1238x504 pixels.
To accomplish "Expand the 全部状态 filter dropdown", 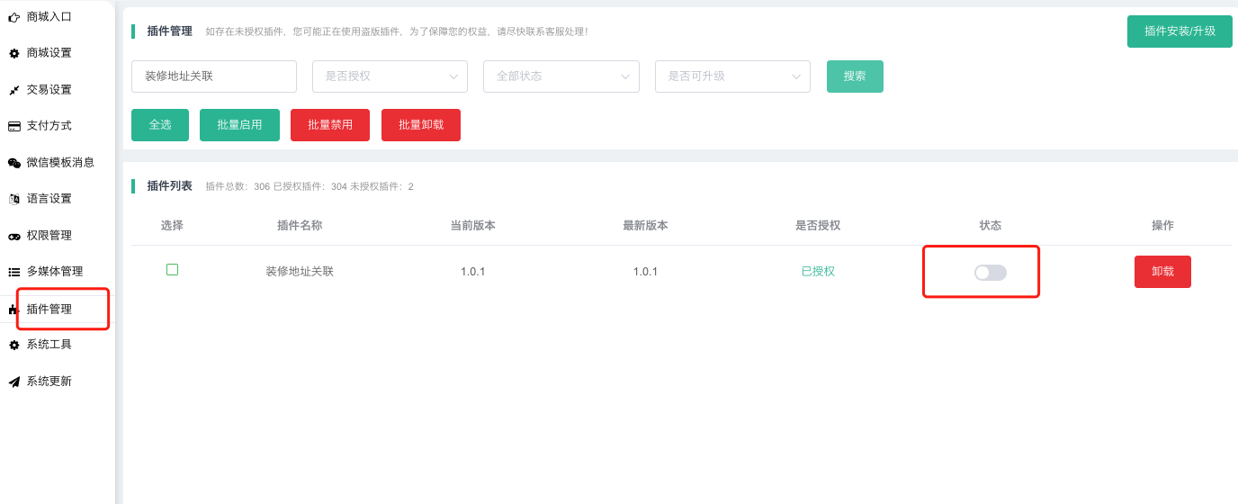I will point(561,76).
